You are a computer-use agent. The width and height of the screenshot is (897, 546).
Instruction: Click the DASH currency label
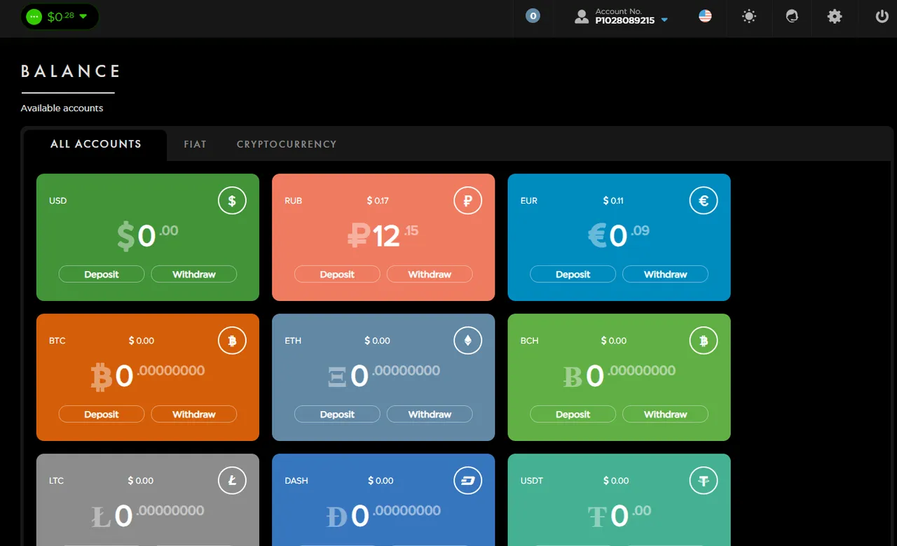click(296, 481)
